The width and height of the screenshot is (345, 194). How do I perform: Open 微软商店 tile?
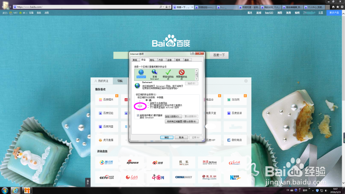[235, 140]
